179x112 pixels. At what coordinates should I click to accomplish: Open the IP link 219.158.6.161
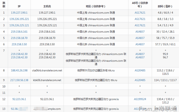19,32
